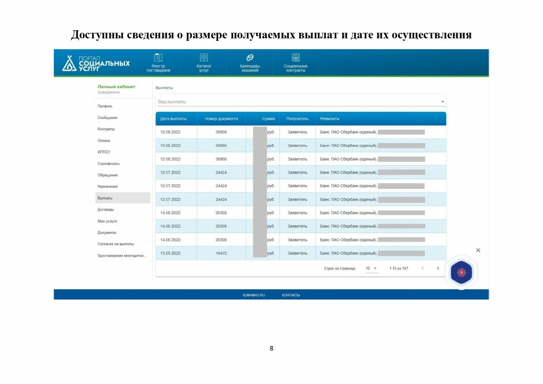Open the social contracts icon

point(296,57)
